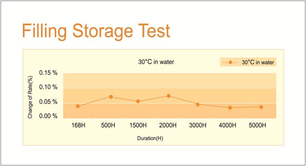Select the 500H data point marker
The height and width of the screenshot is (166, 306).
(x=111, y=97)
